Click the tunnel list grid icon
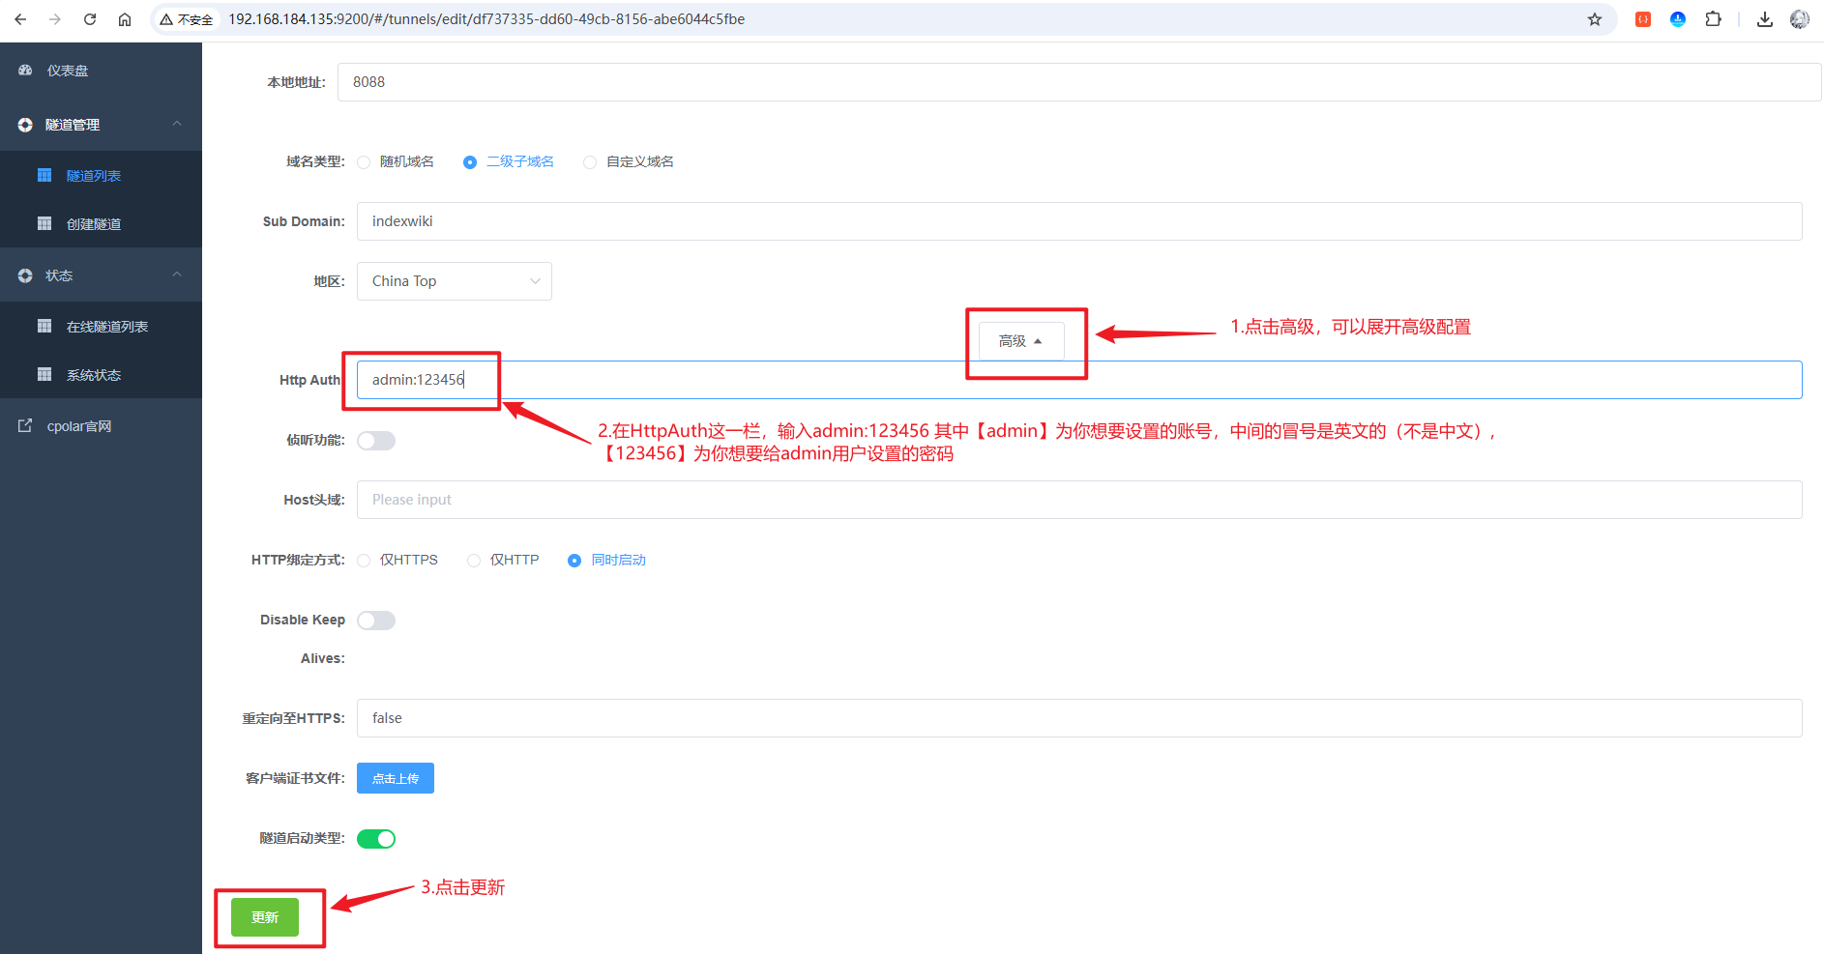Image resolution: width=1824 pixels, height=954 pixels. tap(44, 175)
